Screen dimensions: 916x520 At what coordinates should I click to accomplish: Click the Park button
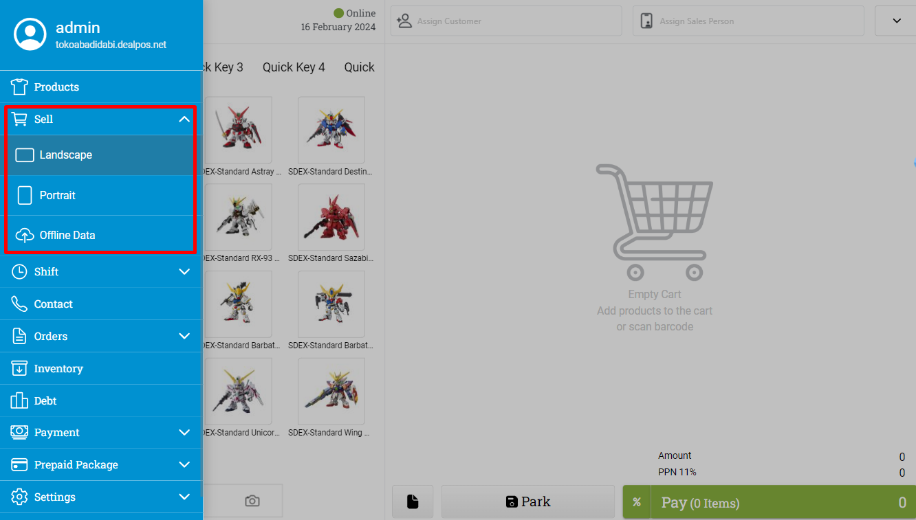pos(528,501)
